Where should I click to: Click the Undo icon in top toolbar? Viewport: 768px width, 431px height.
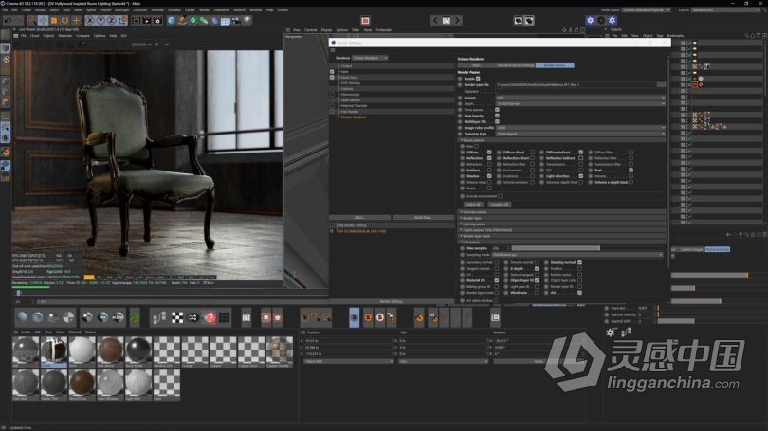point(8,21)
